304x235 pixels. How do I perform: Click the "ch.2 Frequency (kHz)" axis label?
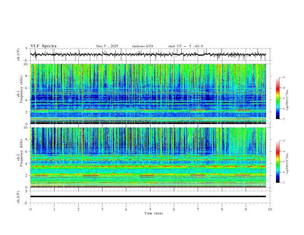coord(20,153)
